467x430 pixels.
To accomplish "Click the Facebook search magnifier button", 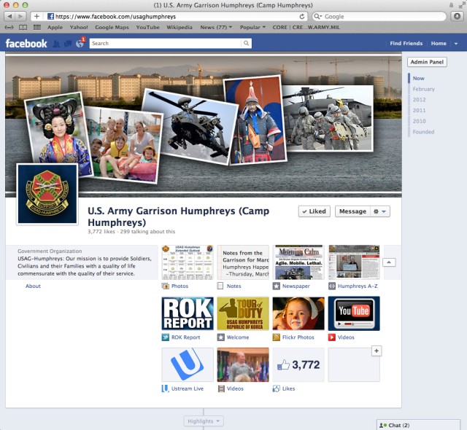I will coord(246,43).
